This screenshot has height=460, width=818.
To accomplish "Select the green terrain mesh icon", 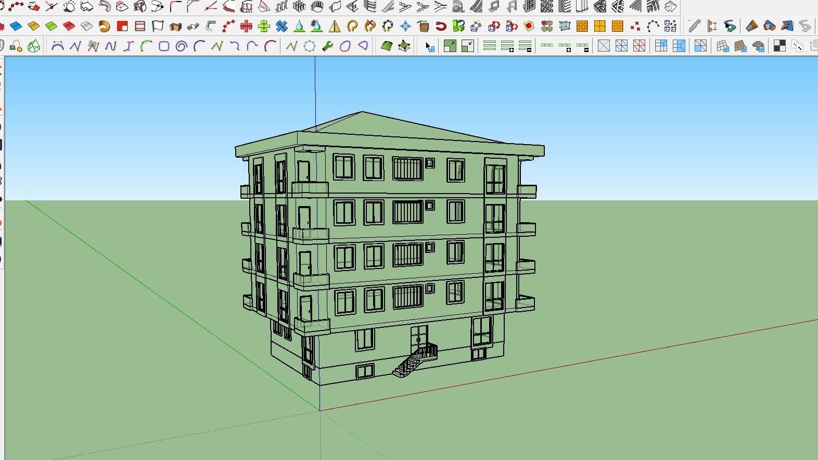I will point(404,46).
